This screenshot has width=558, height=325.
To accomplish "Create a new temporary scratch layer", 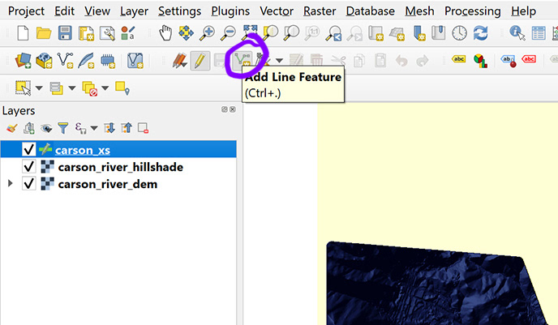I will (108, 61).
